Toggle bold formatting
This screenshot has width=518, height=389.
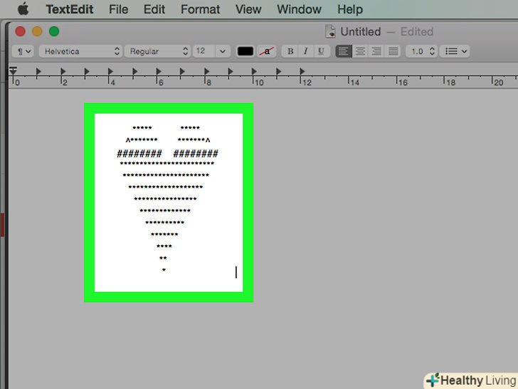pyautogui.click(x=290, y=51)
